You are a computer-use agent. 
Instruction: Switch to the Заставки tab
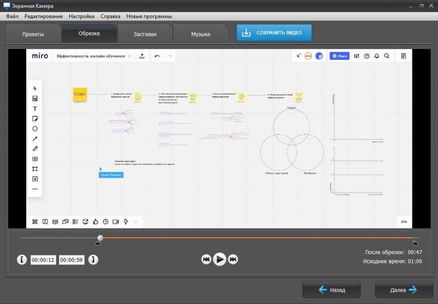point(145,34)
